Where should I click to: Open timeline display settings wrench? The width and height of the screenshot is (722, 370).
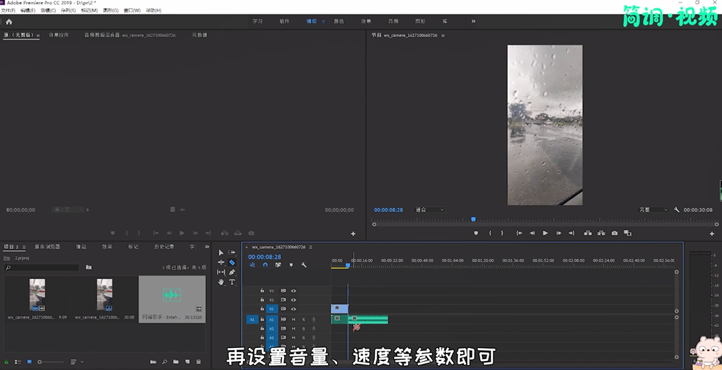coord(304,265)
